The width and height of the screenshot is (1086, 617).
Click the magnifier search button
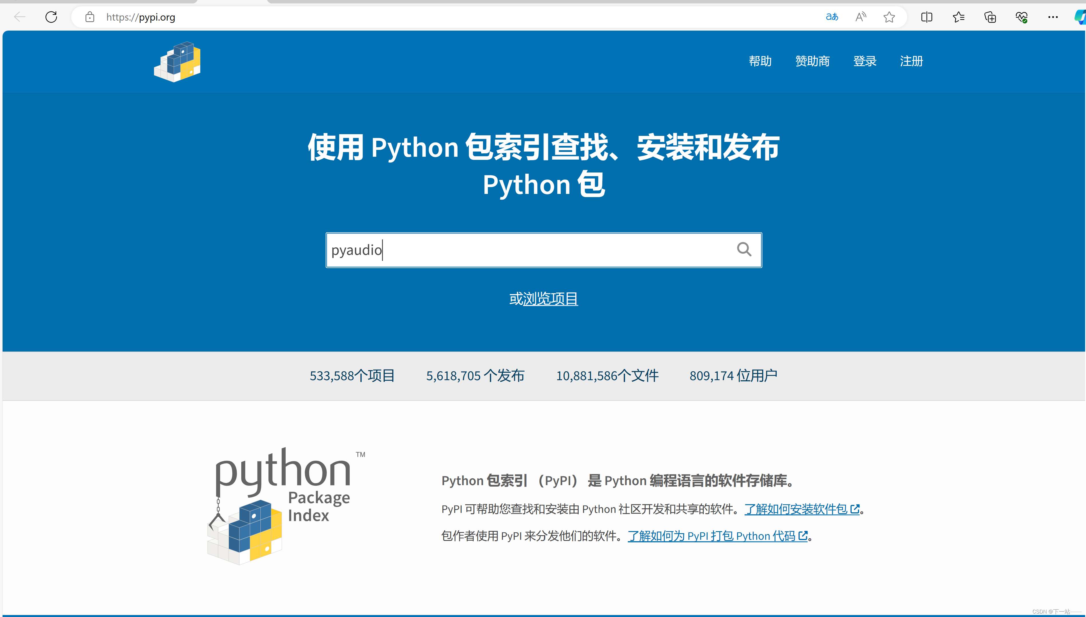pos(744,249)
